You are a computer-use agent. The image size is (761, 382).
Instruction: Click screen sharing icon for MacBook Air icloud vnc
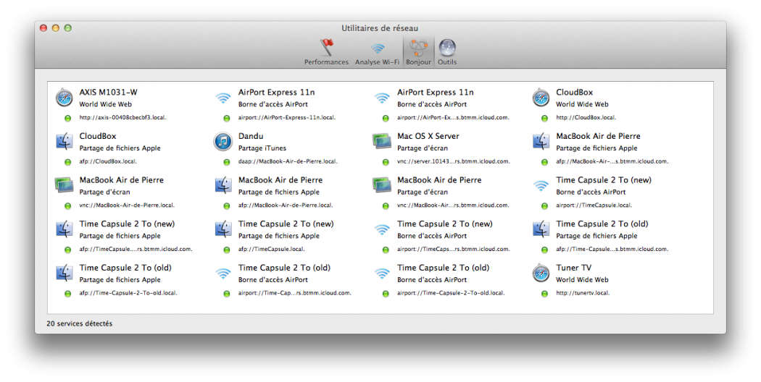[382, 185]
